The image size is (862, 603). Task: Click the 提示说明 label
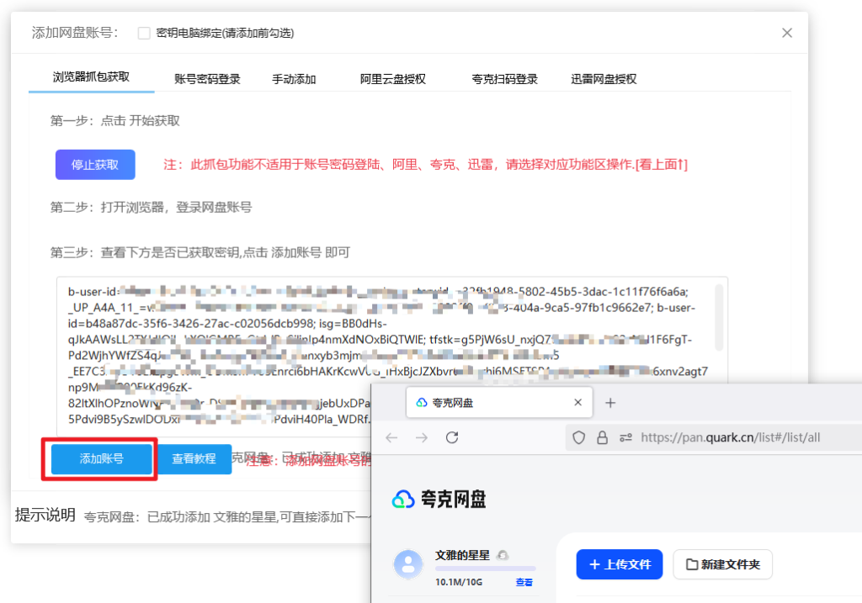click(45, 516)
